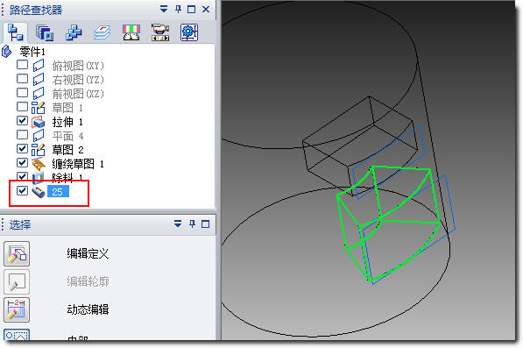Open the feature PathFinder tab icon
This screenshot has height=348, width=523.
point(16,32)
